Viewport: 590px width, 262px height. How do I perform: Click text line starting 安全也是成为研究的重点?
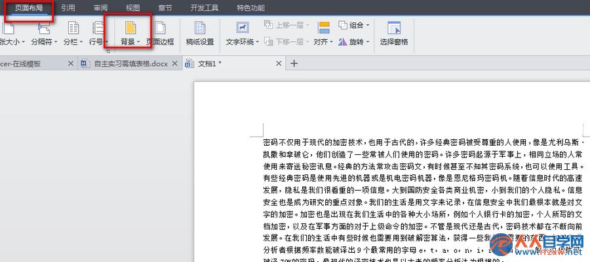click(x=423, y=203)
